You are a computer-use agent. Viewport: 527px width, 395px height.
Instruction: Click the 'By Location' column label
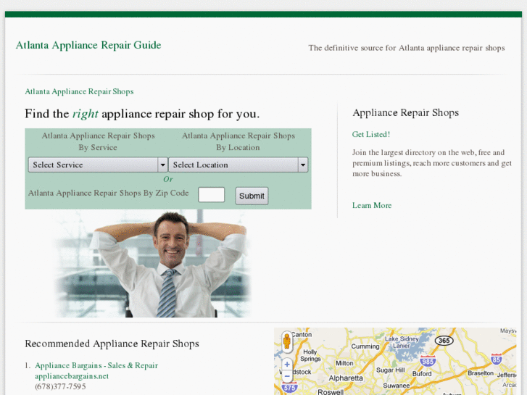coord(238,147)
